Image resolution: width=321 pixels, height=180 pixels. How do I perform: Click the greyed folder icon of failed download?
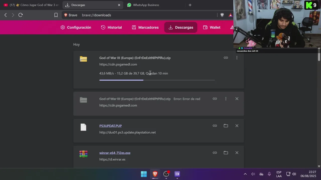coord(83,100)
